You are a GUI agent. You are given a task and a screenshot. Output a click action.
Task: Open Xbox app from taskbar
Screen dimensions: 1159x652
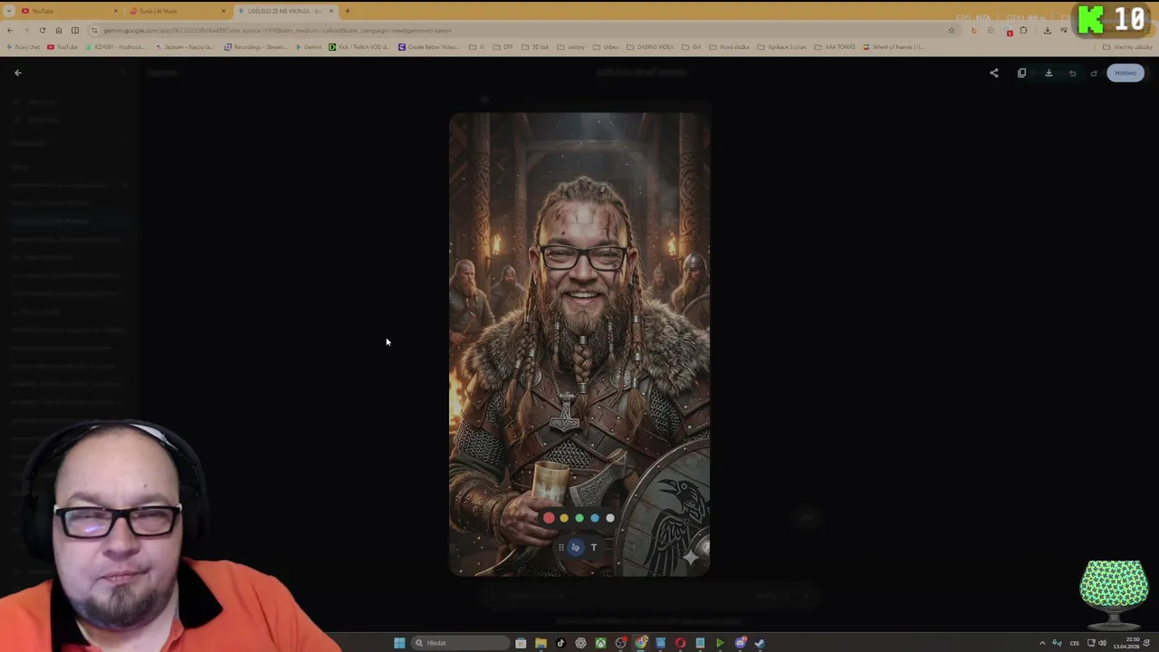(600, 643)
